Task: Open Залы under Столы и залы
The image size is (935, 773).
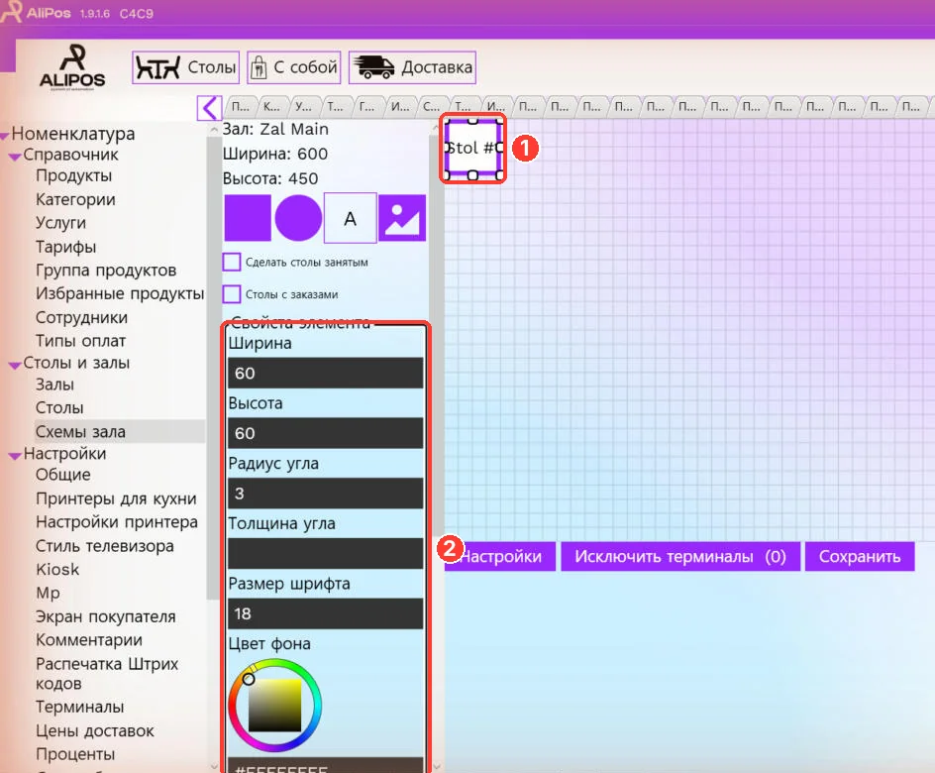Action: click(54, 385)
